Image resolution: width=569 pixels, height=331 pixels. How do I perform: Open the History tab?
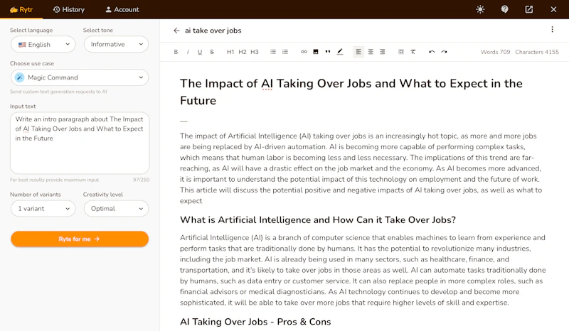point(68,9)
